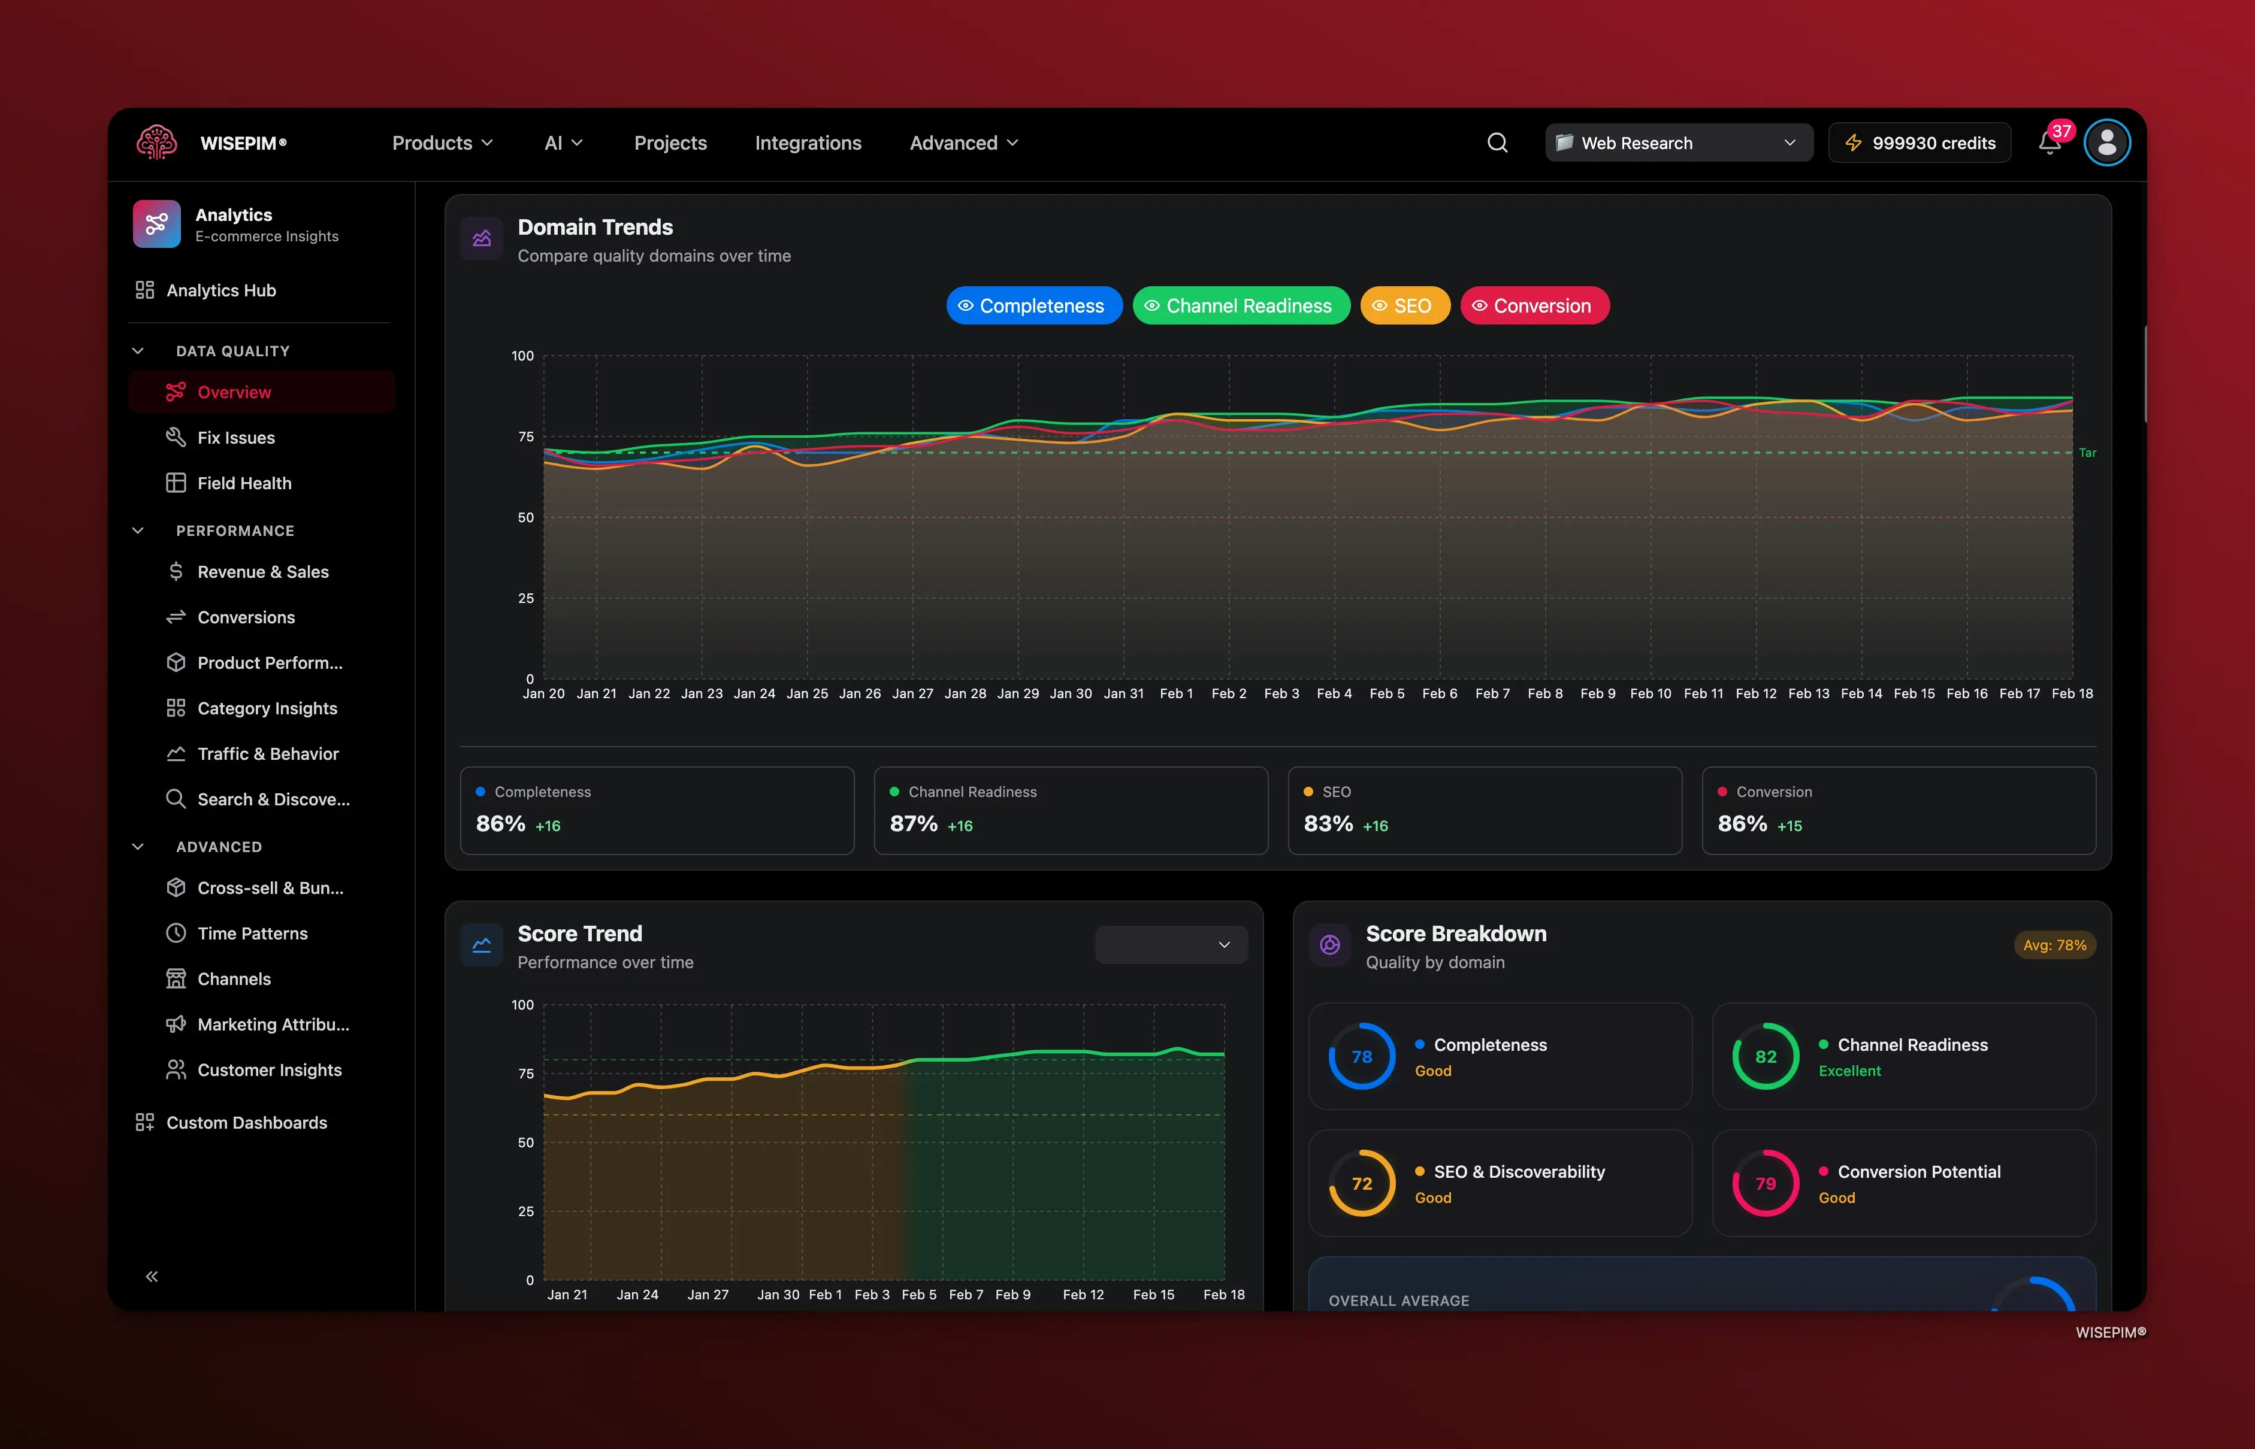Open the Web Research project dropdown
This screenshot has height=1449, width=2255.
click(1678, 143)
